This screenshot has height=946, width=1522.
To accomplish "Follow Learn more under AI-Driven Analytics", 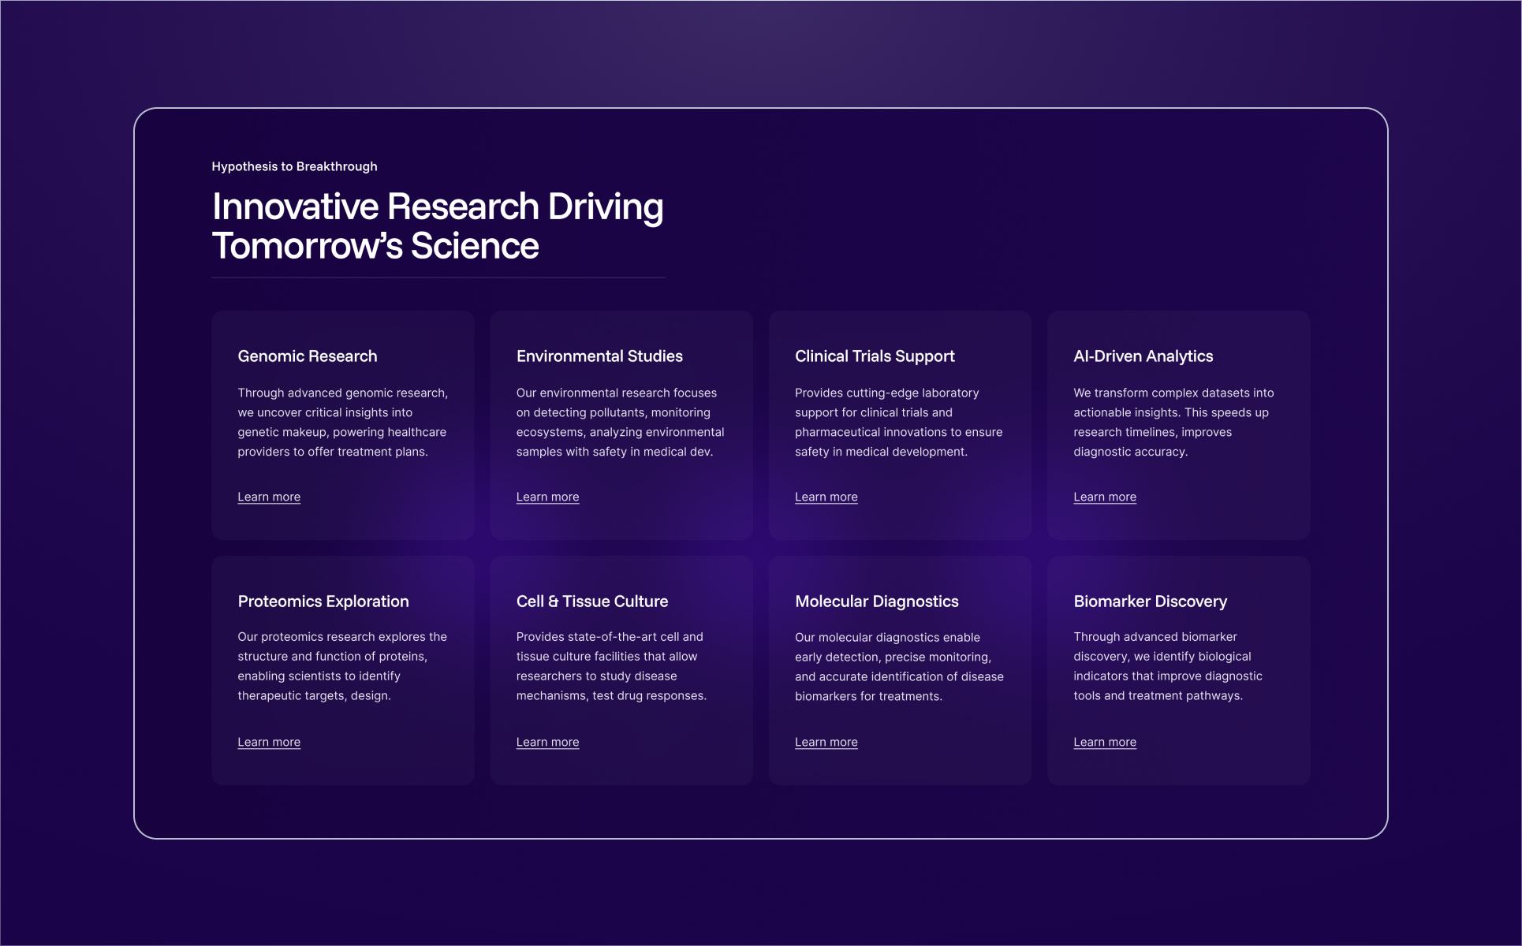I will tap(1104, 497).
